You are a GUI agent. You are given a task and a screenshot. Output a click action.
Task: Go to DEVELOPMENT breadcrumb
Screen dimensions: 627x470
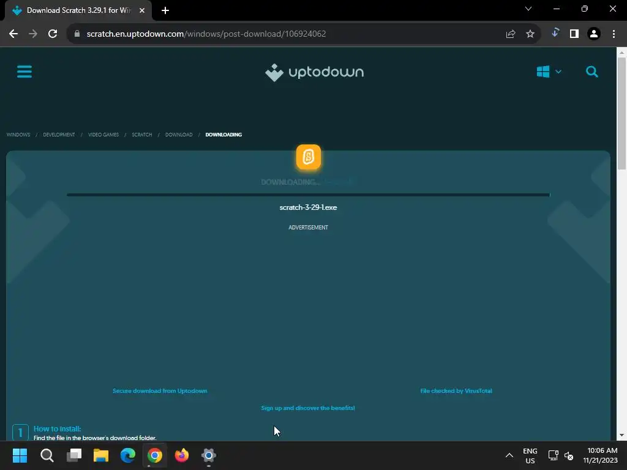[x=59, y=135]
